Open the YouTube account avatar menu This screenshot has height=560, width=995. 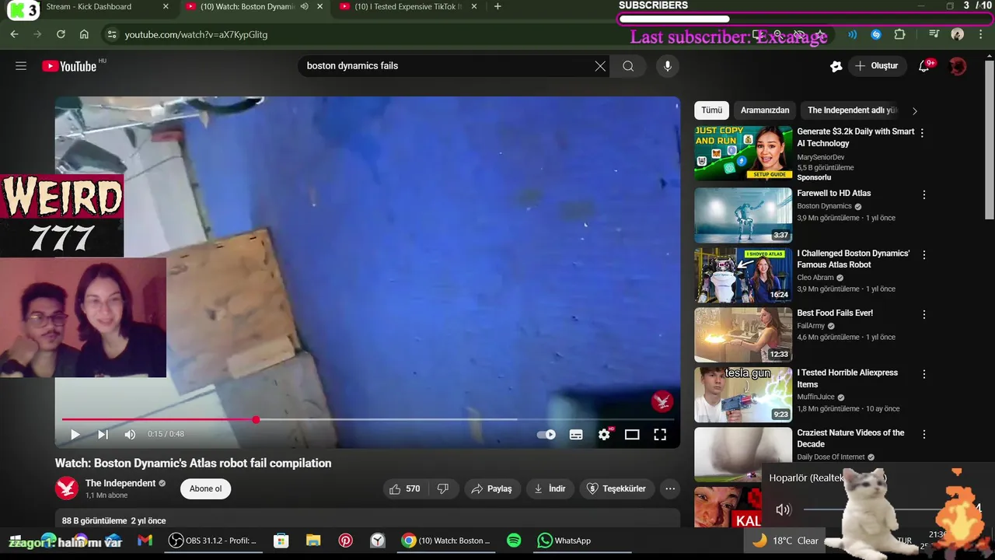[958, 66]
